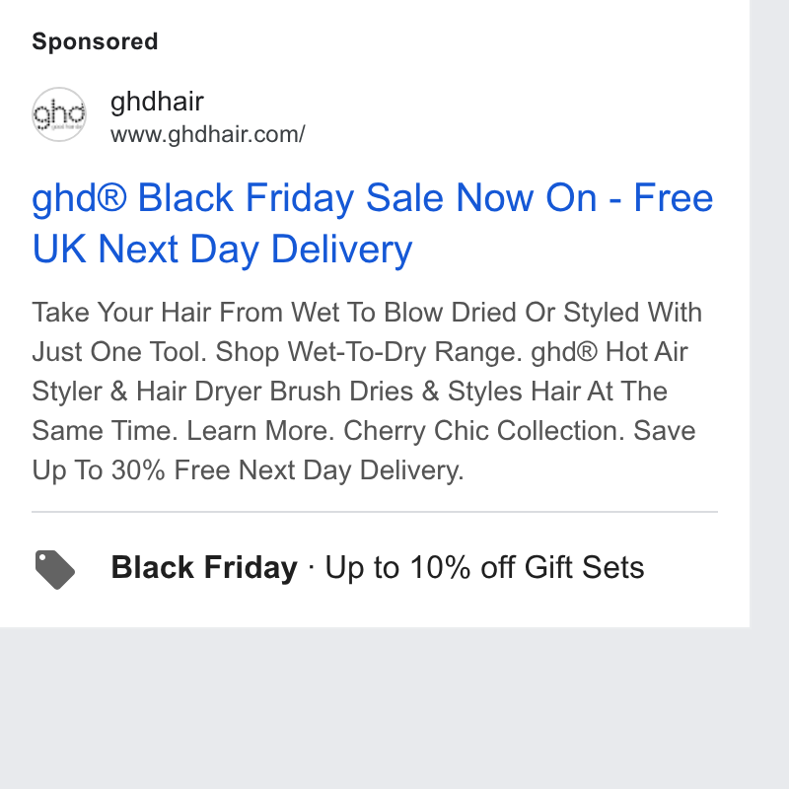Click the Sponsored label
This screenshot has width=789, height=789.
tap(95, 41)
